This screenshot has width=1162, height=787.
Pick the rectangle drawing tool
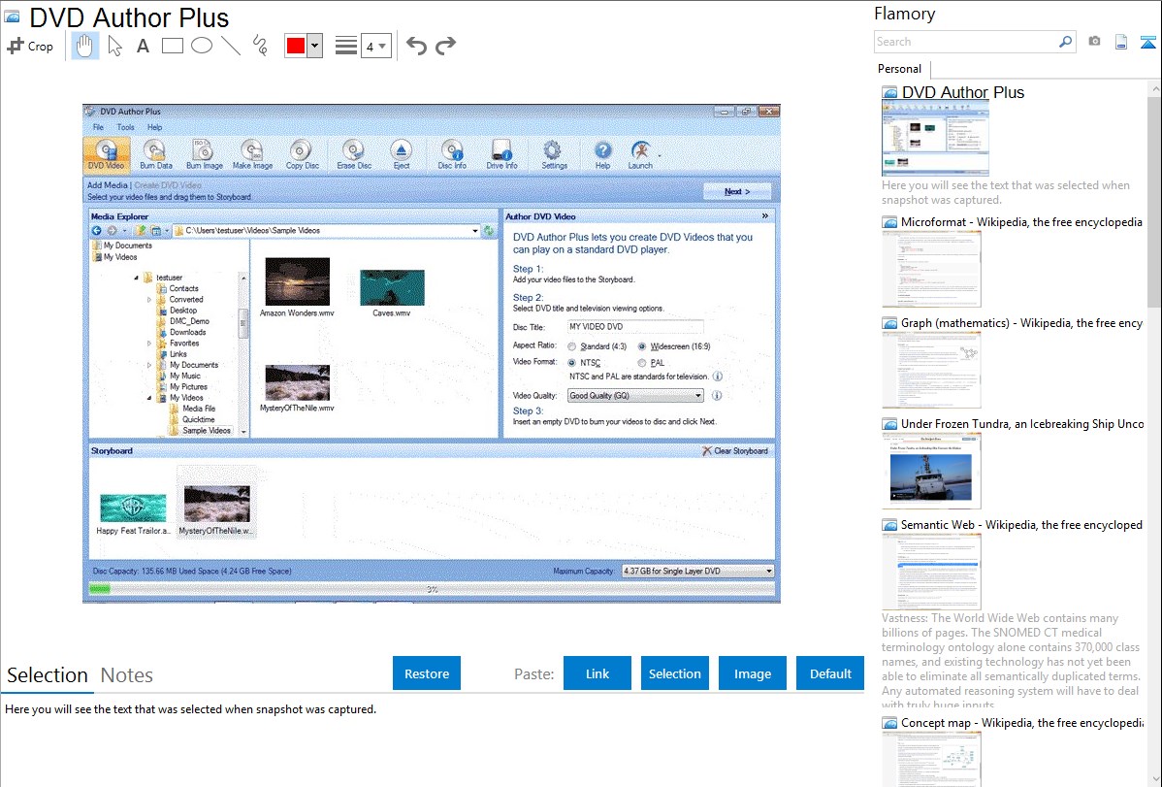click(x=172, y=46)
